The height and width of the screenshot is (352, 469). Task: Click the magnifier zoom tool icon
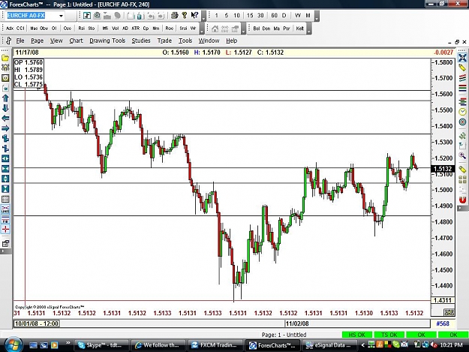462,155
